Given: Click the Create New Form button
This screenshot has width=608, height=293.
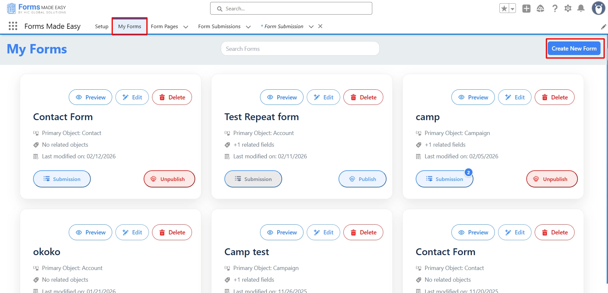Looking at the screenshot, I should (x=574, y=49).
